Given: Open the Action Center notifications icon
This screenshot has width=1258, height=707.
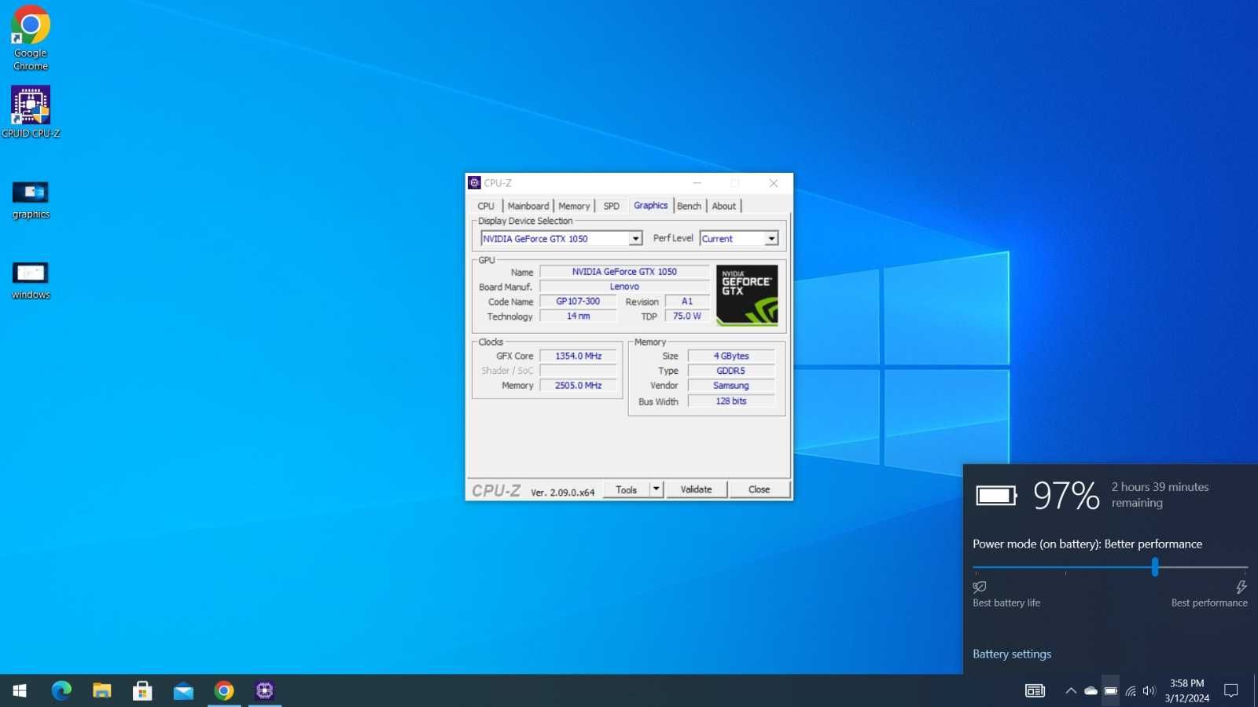Looking at the screenshot, I should coord(1231,691).
